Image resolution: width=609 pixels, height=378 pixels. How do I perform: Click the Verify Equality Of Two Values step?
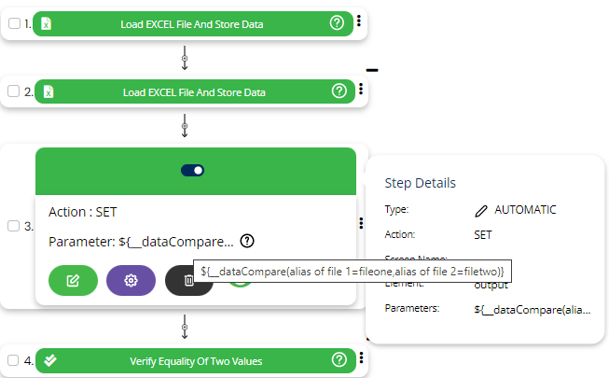pos(195,360)
